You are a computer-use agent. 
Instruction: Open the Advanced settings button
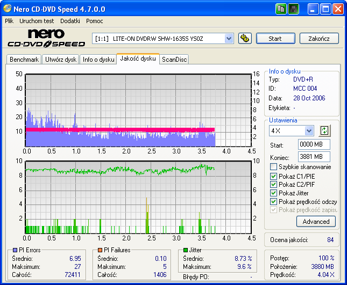tap(316, 222)
